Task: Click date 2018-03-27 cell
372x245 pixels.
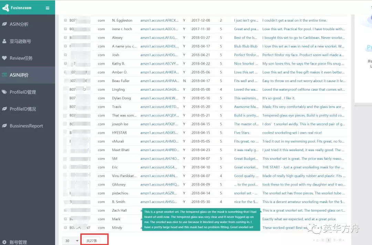Action: point(201,38)
